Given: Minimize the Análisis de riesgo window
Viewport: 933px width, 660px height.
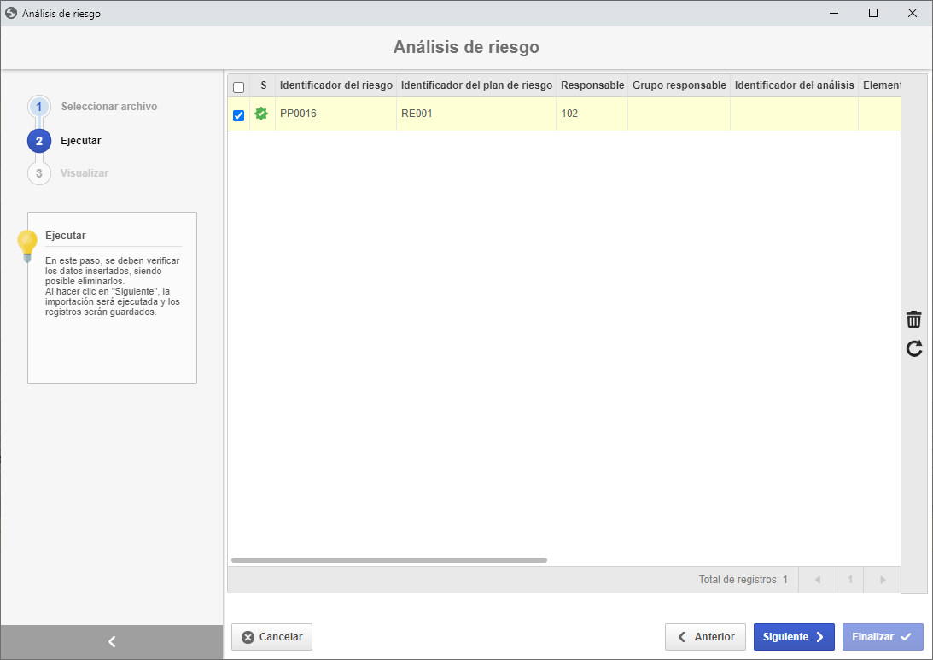Looking at the screenshot, I should click(834, 13).
